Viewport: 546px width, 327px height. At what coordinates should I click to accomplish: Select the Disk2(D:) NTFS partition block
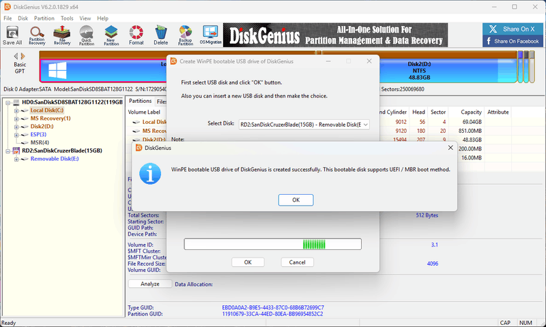tap(419, 71)
